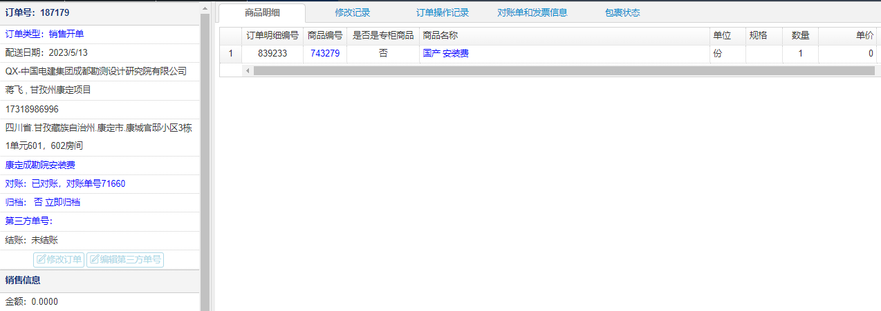The image size is (881, 311).
Task: Click the 数量 column header
Action: [x=800, y=35]
